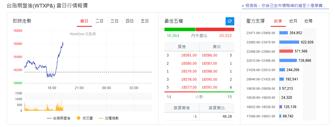
Task: Toggle the 台指期盤後 legend line
Action: (x=59, y=118)
